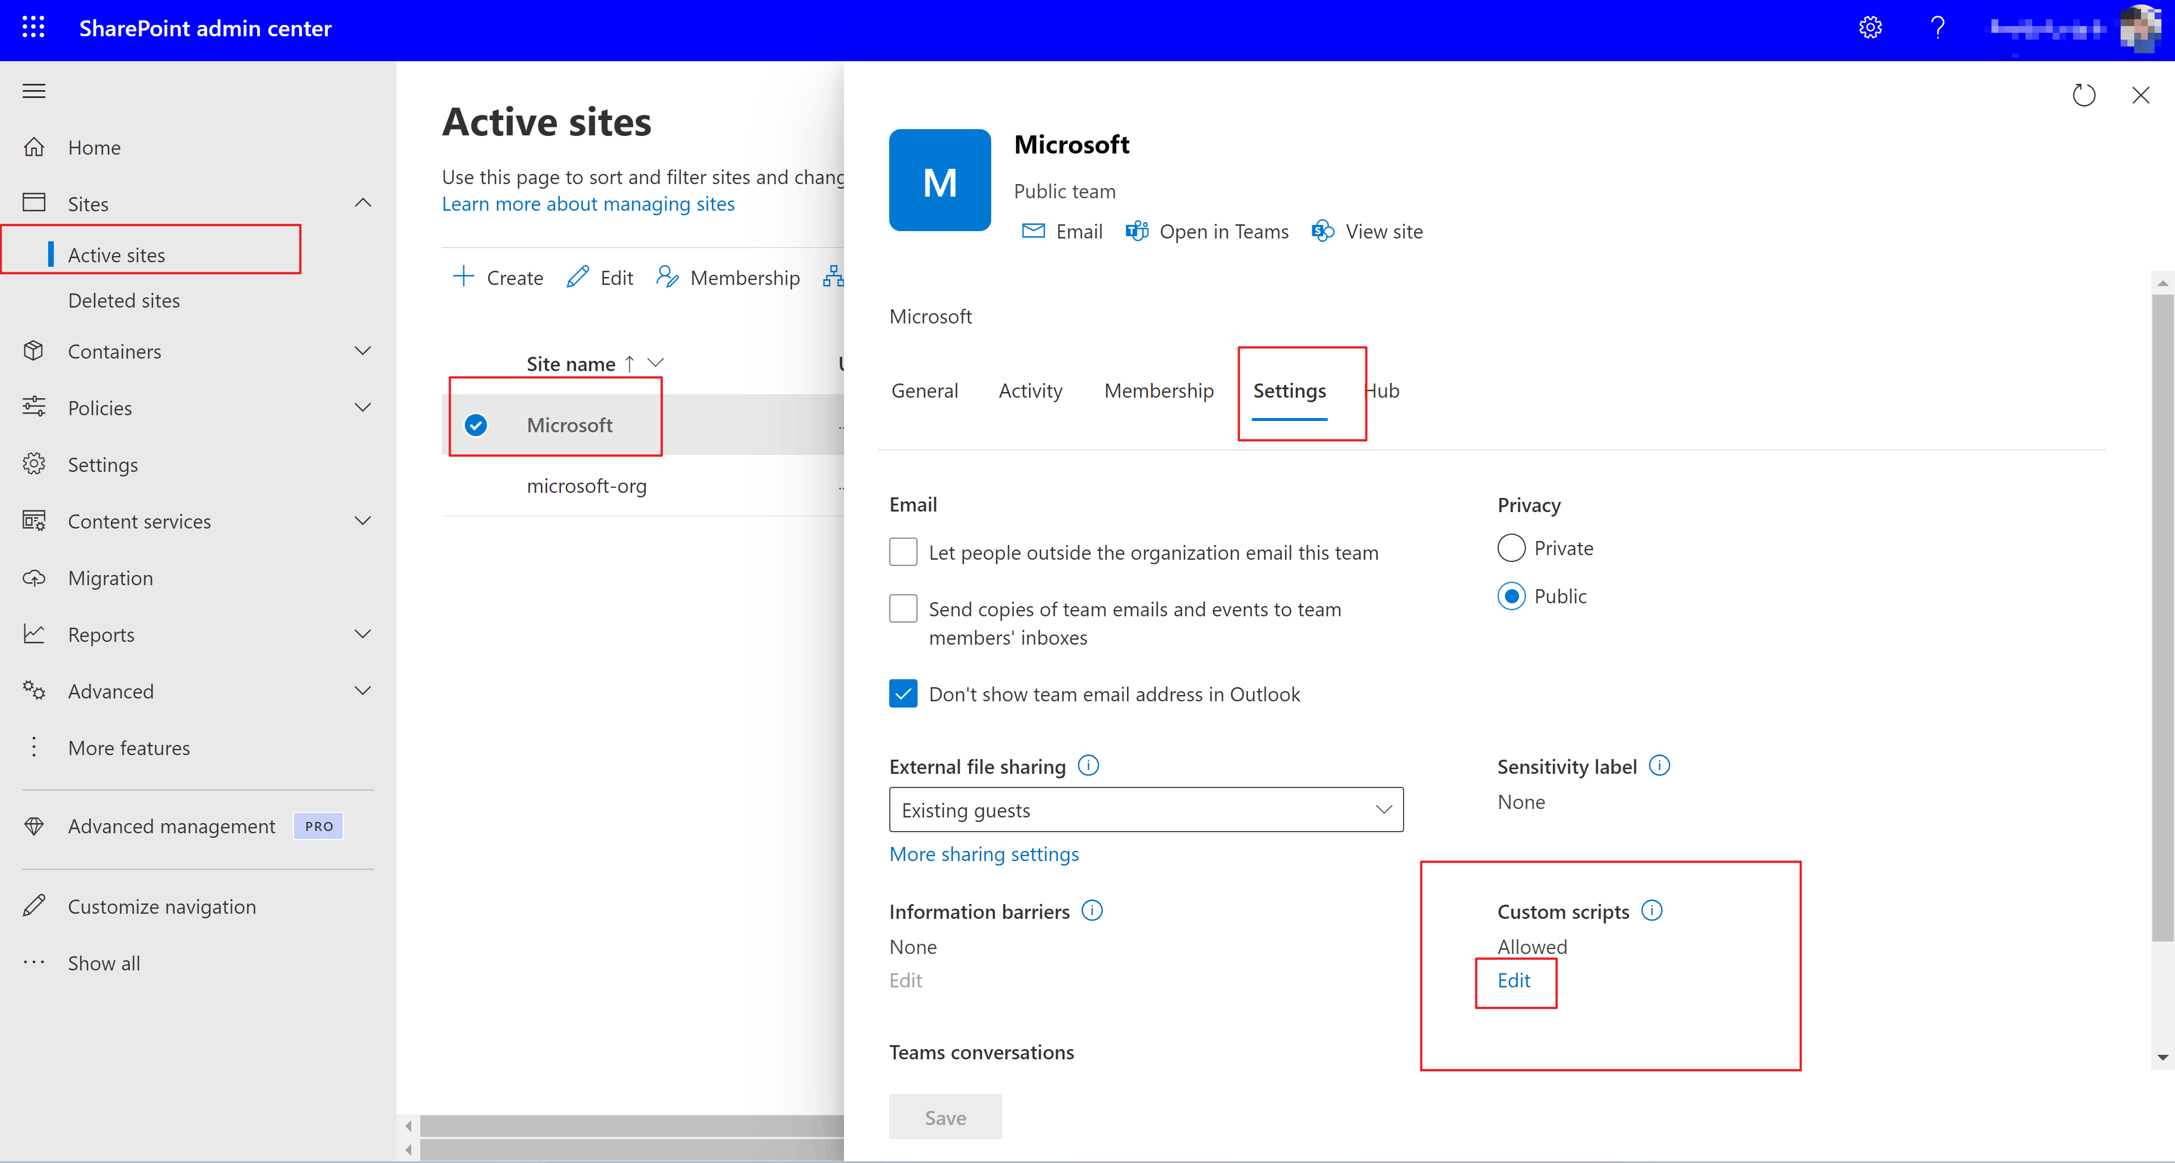Check Send copies of team emails

(x=903, y=609)
